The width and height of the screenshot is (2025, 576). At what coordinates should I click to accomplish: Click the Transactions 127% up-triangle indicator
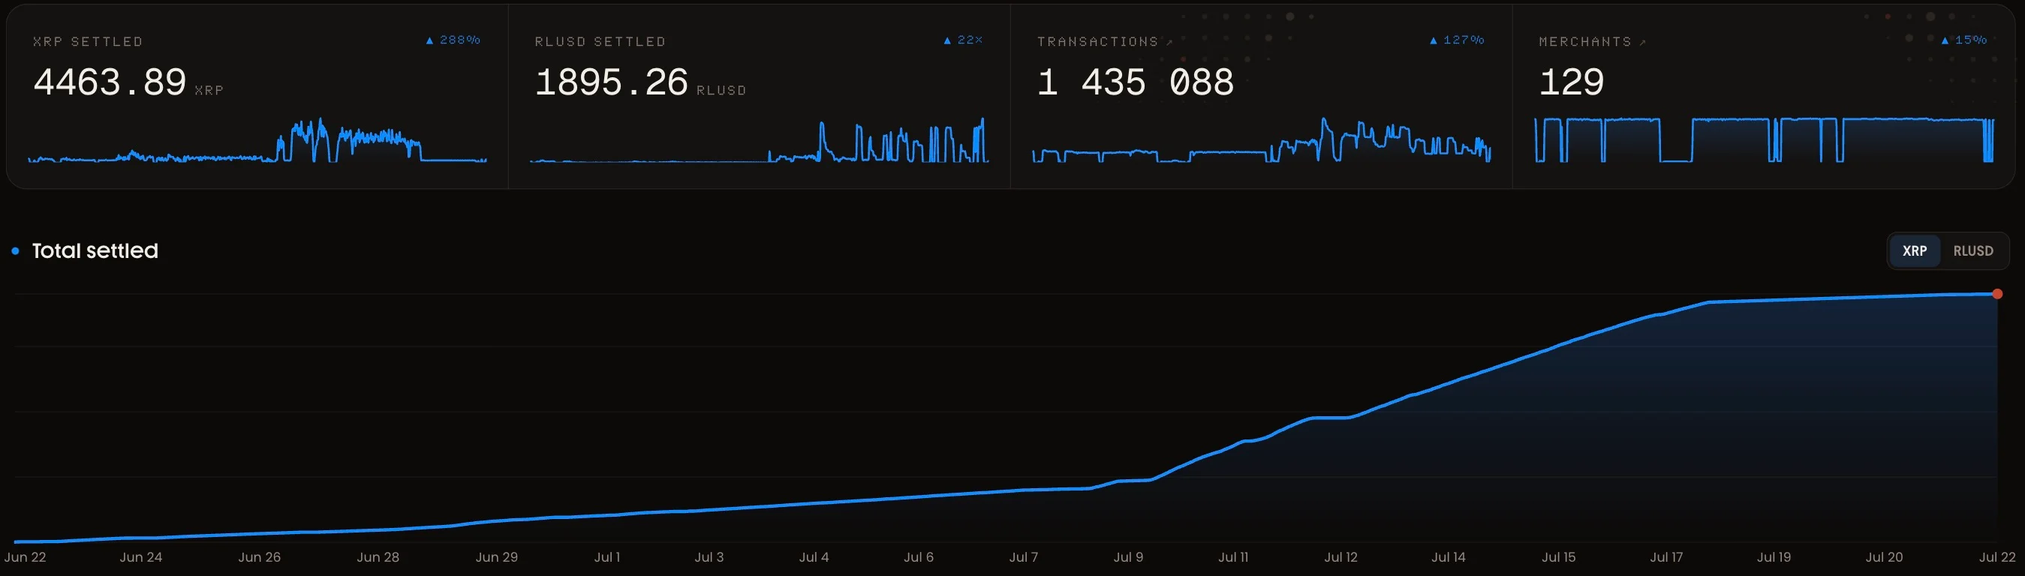1433,40
